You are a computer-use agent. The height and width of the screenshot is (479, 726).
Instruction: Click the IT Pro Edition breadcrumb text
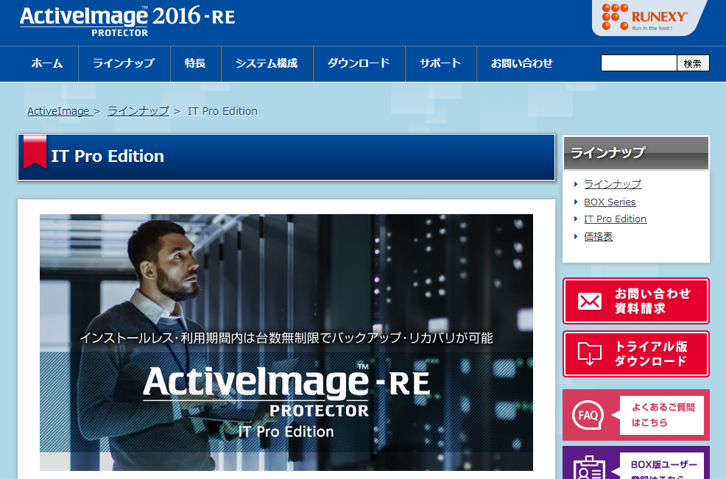pos(222,111)
